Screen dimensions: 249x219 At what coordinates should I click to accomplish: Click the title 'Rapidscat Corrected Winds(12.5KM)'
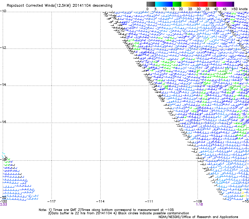pos(39,6)
